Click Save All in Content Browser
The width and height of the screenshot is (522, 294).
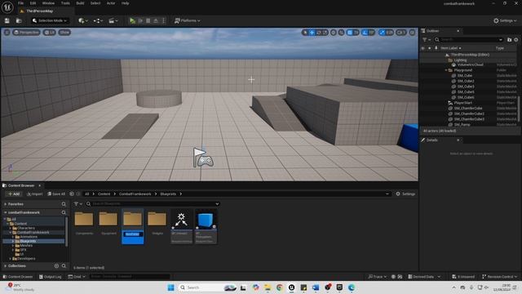pos(56,194)
